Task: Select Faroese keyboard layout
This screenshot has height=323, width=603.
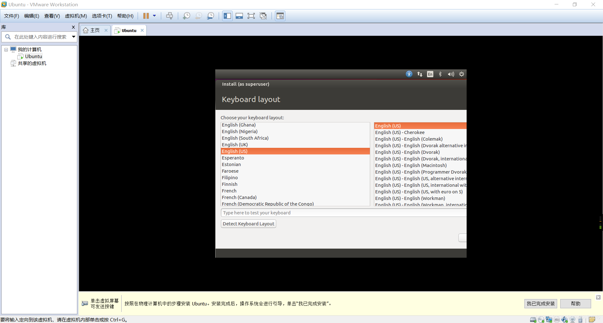Action: pyautogui.click(x=295, y=171)
